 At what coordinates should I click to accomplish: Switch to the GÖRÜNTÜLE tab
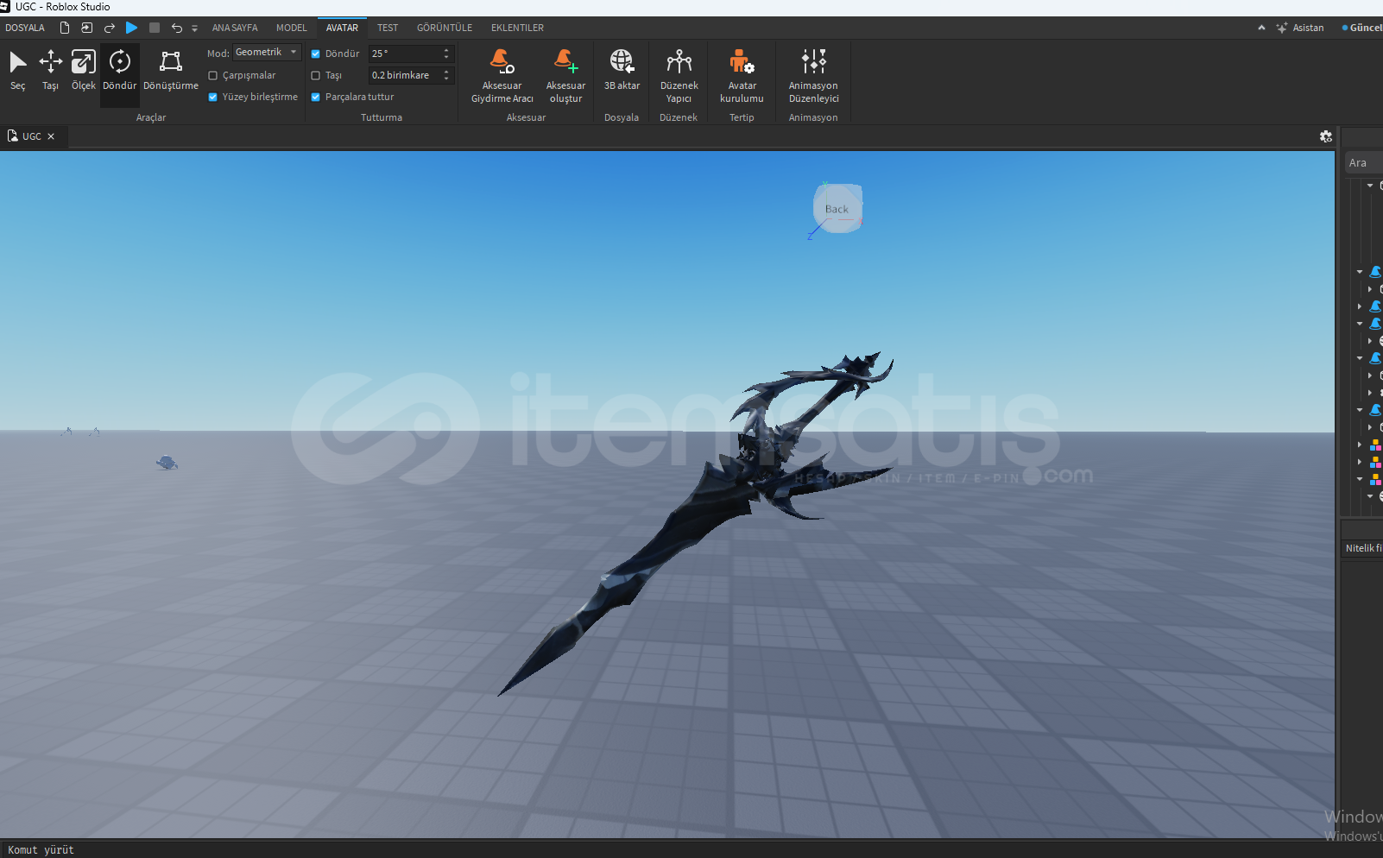445,28
